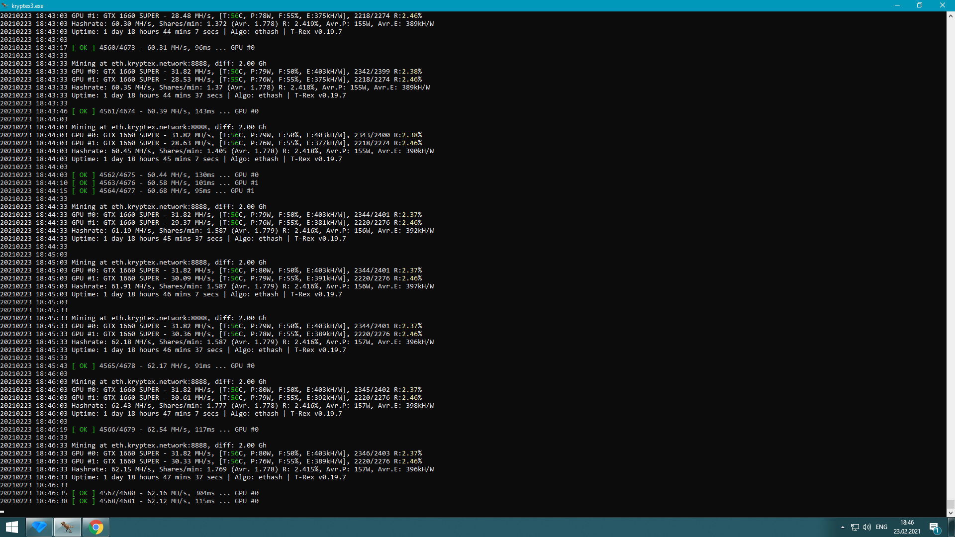
Task: Click the Kryptex blue diamond taskbar icon
Action: [x=39, y=527]
